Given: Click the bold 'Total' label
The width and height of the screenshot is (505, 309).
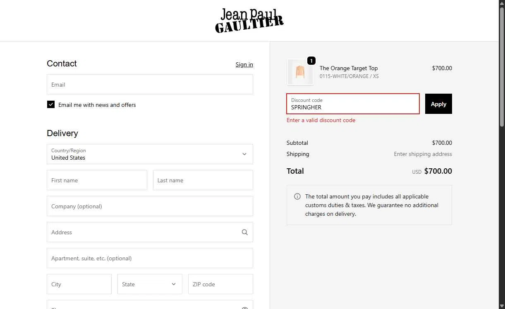Looking at the screenshot, I should click(295, 171).
